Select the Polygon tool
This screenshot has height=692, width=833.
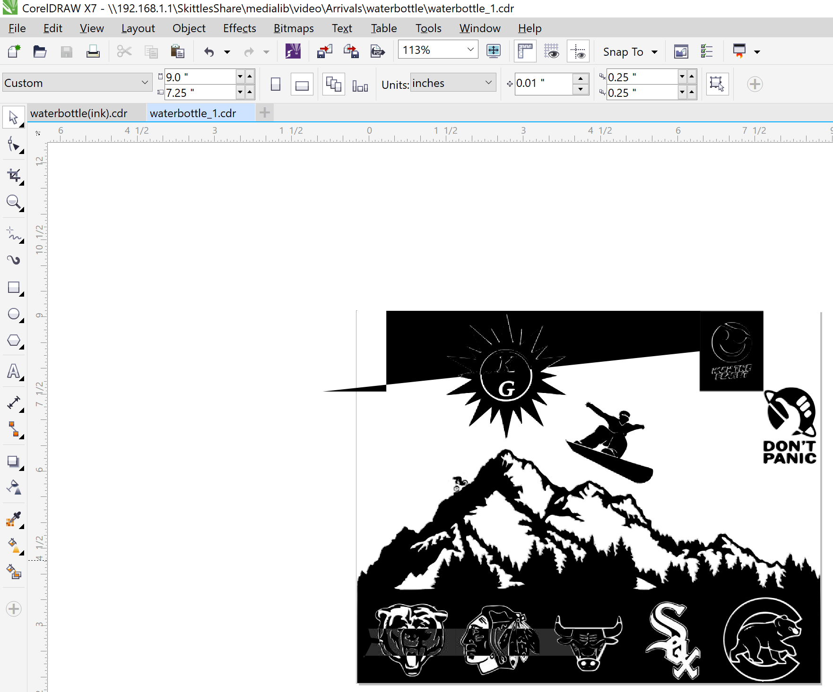(x=14, y=341)
